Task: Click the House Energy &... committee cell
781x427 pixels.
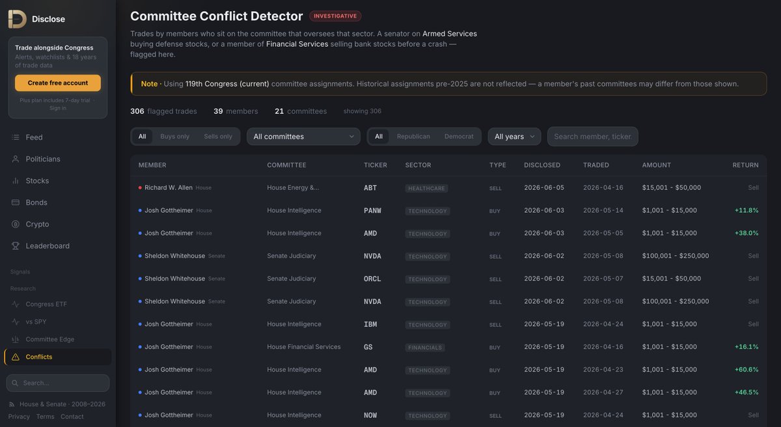Action: 293,187
